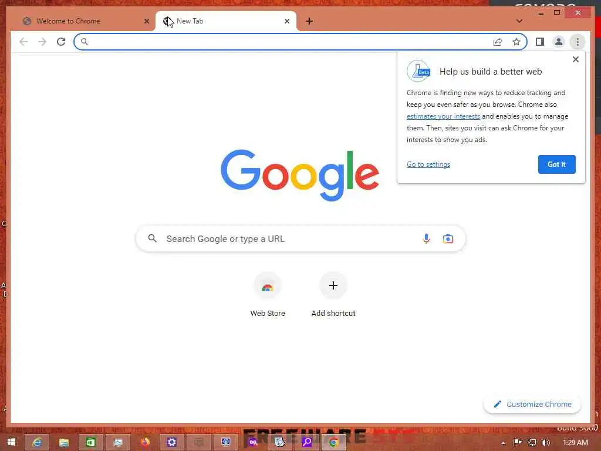Screen dimensions: 601x451
Task: Search by image with Google Lens camera icon
Action: [448, 238]
